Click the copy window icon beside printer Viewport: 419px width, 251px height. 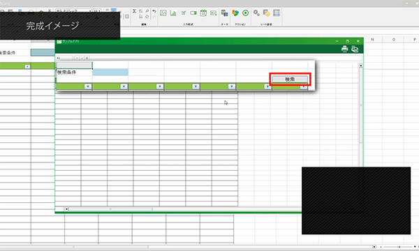(x=355, y=49)
